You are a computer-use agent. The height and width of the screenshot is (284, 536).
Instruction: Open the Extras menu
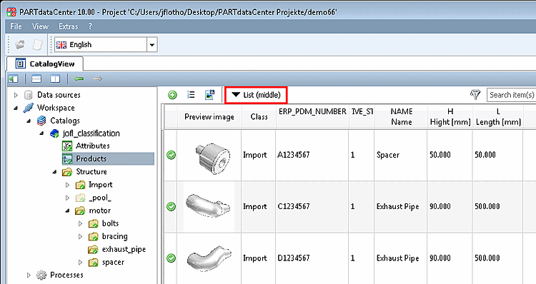pos(69,26)
